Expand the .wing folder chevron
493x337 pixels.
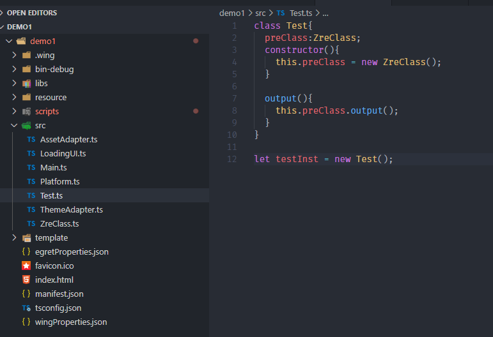tap(14, 56)
